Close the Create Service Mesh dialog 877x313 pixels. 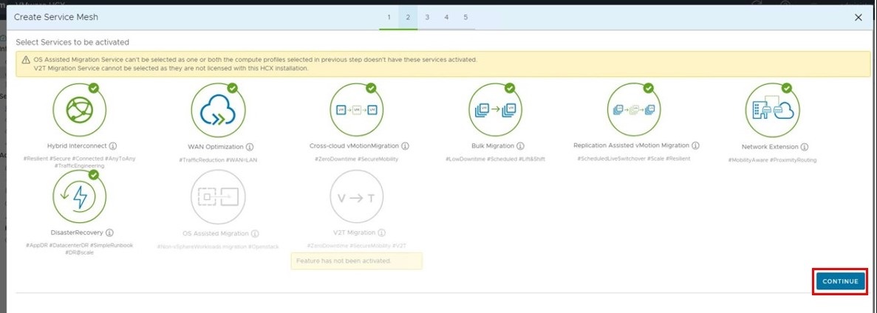pos(858,17)
